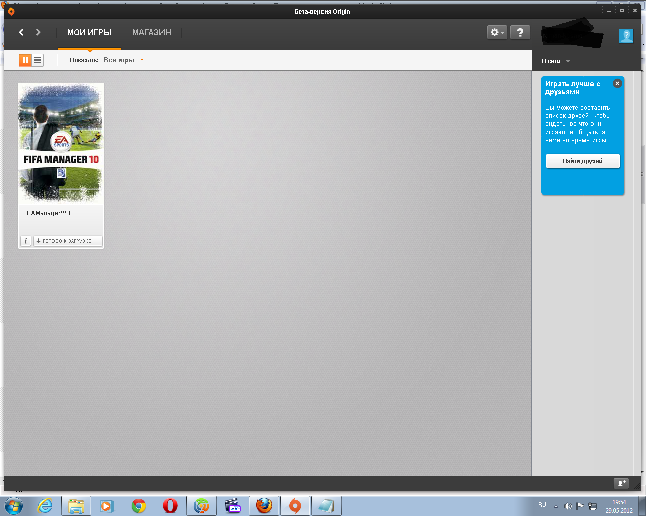Show info for FIFA Manager 10

click(26, 241)
